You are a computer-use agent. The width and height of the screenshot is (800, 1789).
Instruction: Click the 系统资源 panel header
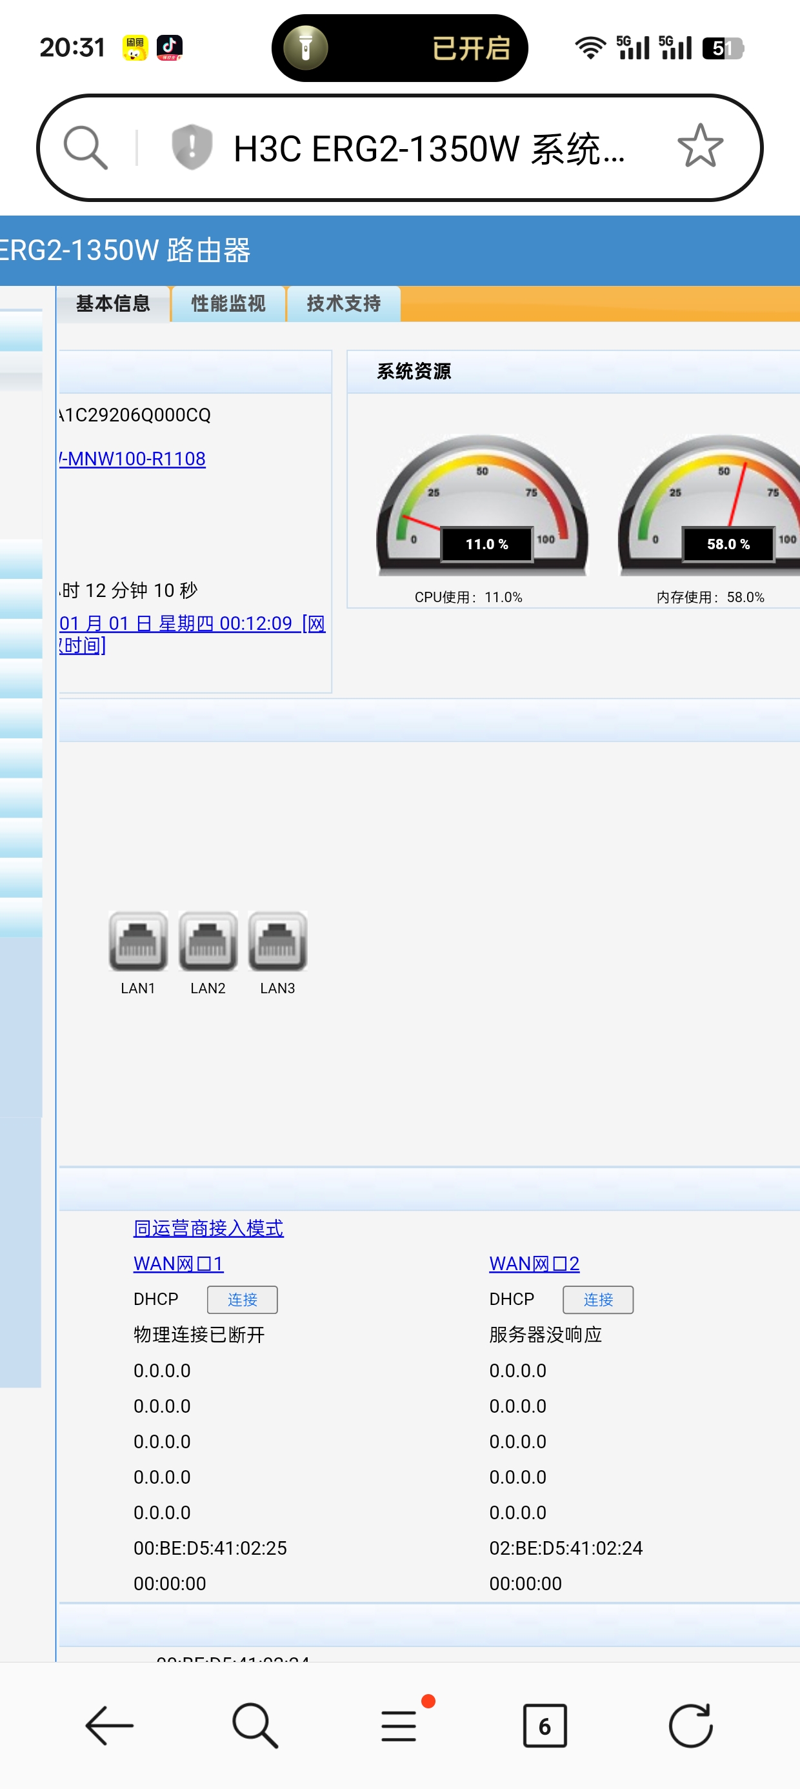click(574, 372)
